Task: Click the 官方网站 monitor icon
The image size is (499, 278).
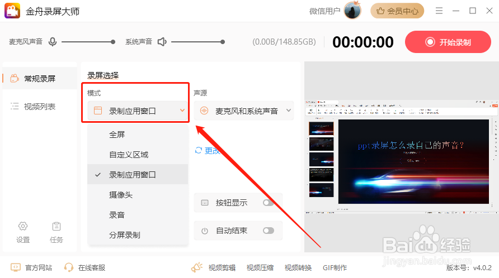Action: point(16,267)
